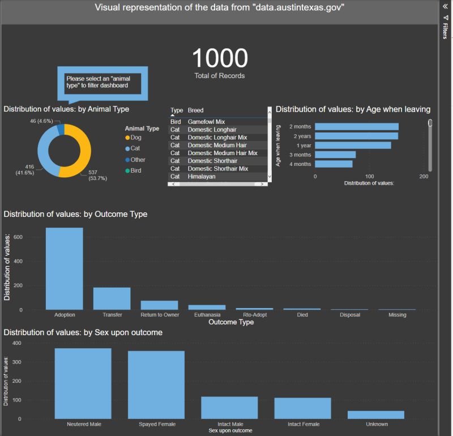Click the double-chevron collapse icon at top right

click(x=445, y=6)
